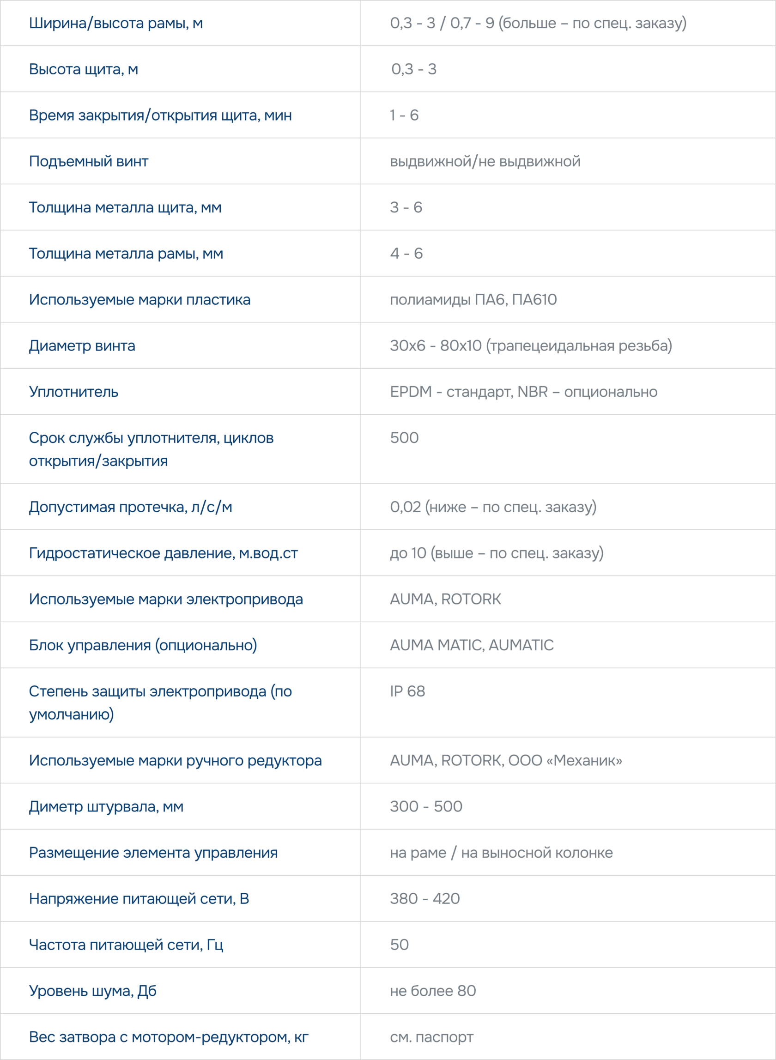Click the 'Диаметр винта' row label
The height and width of the screenshot is (1060, 776).
(82, 345)
